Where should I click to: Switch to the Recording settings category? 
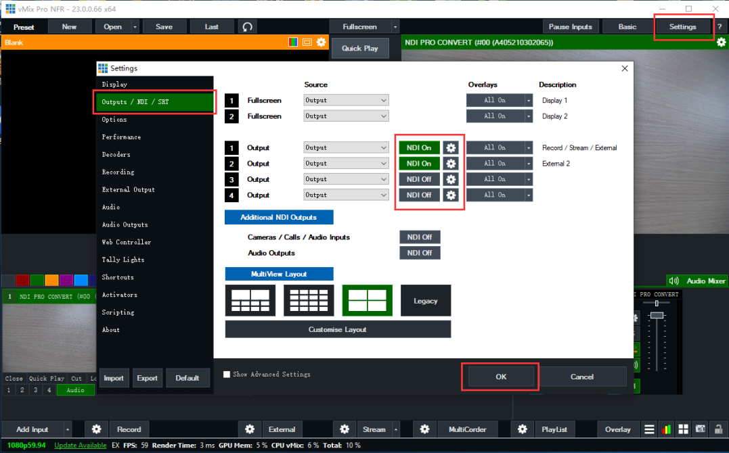tap(155, 172)
